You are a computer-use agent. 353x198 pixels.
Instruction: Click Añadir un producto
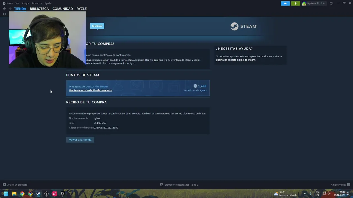(17, 185)
